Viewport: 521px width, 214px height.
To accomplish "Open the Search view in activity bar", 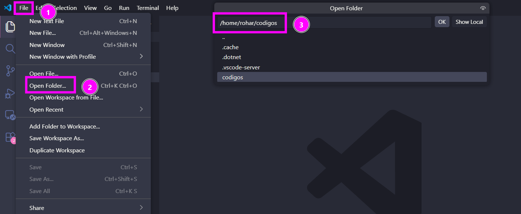I will pos(10,48).
